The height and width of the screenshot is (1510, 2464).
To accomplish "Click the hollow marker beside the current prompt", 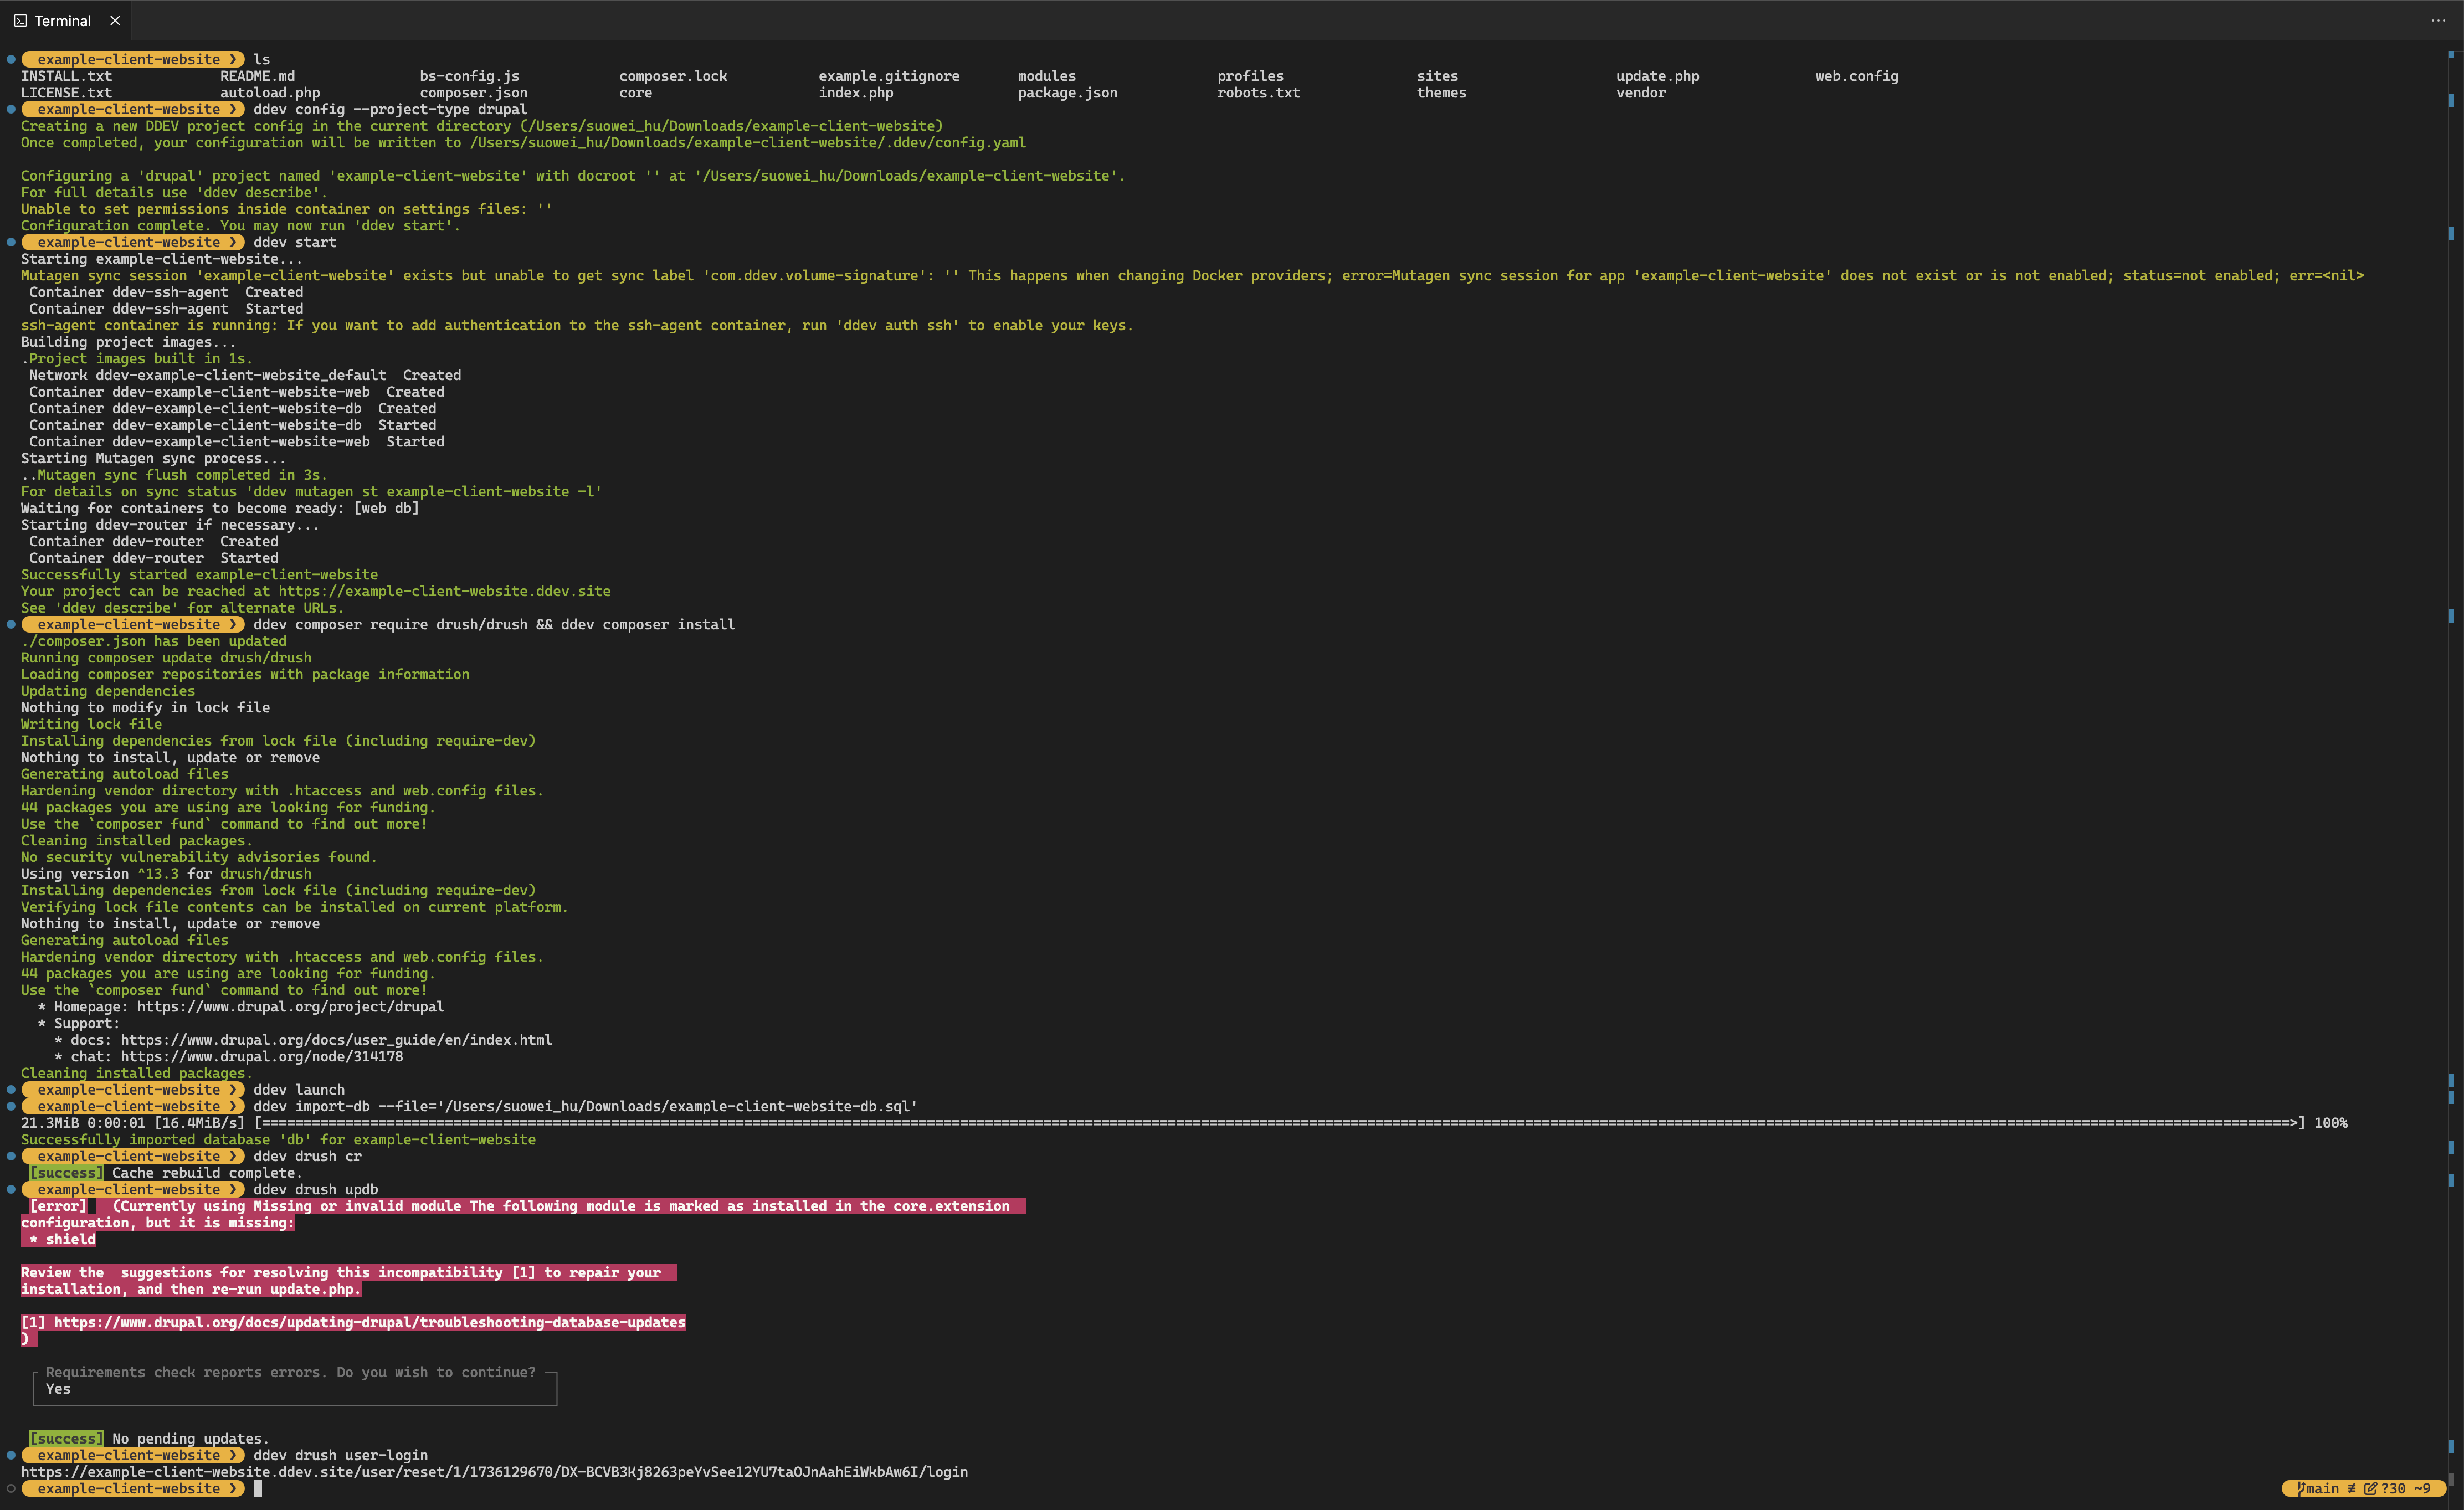I will point(11,1488).
